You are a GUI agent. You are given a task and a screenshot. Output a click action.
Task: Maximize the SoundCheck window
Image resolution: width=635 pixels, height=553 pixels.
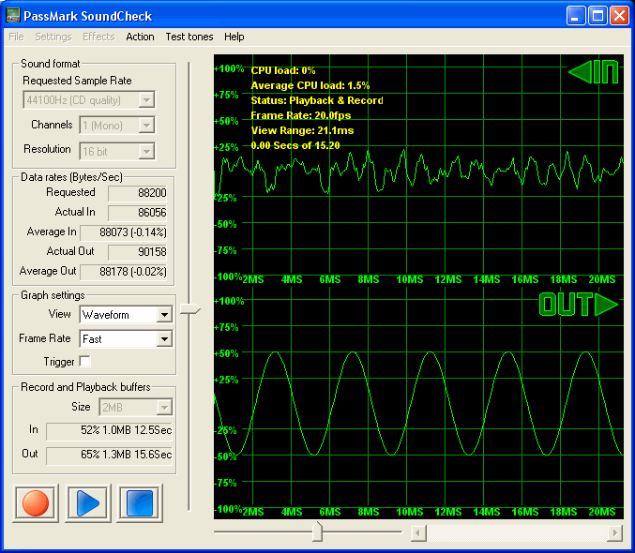click(598, 16)
